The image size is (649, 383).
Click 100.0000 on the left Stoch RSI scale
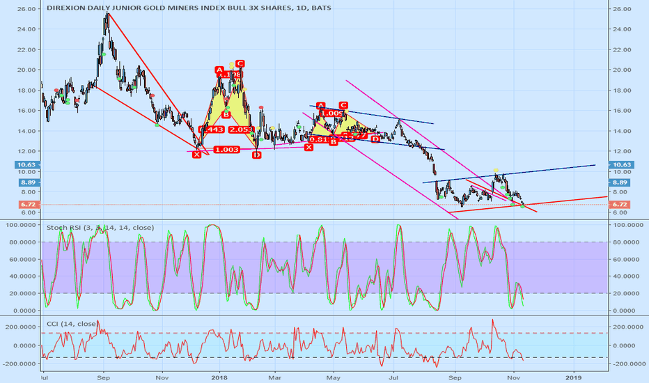pyautogui.click(x=21, y=225)
